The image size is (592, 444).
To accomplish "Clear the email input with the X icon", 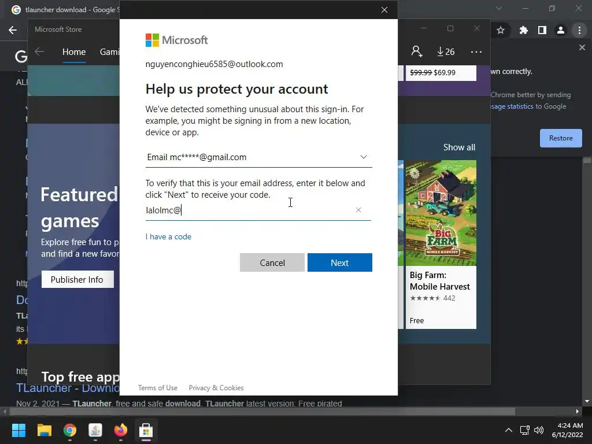I will (358, 210).
